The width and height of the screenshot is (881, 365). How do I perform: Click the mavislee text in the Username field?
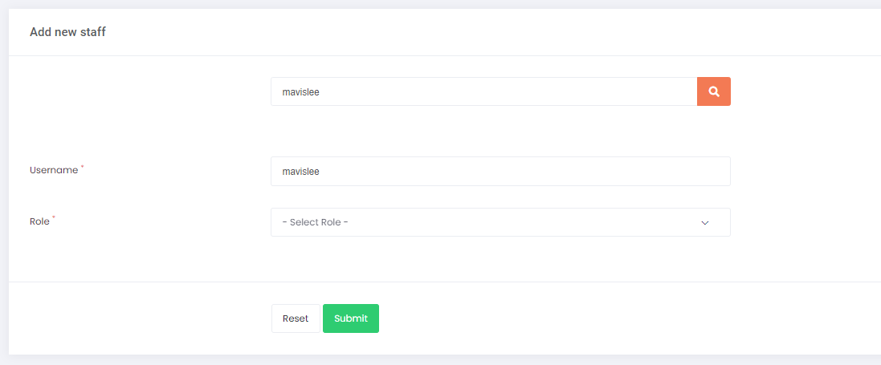click(x=301, y=172)
